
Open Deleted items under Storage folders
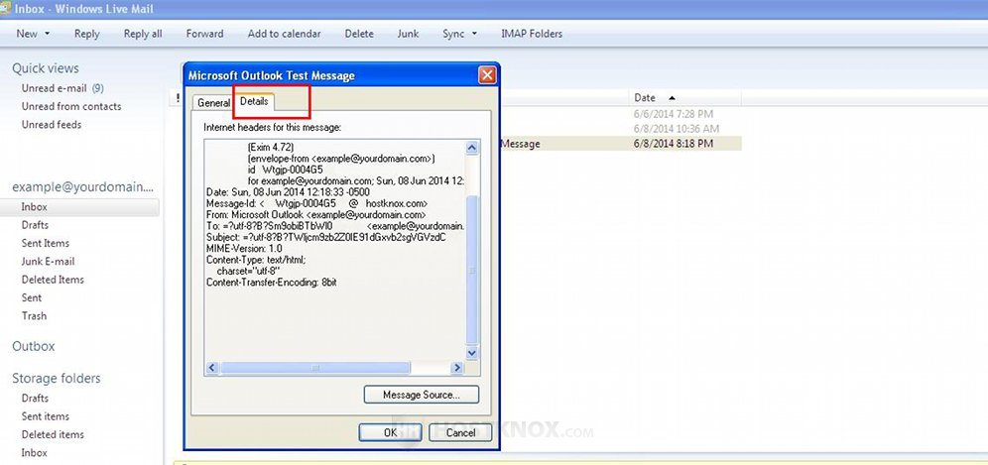53,434
